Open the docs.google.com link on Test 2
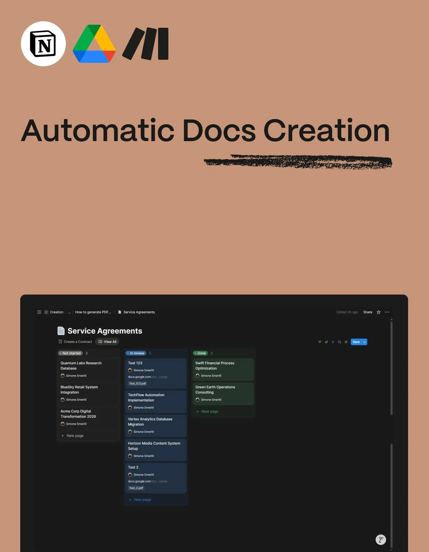The image size is (429, 552). (147, 481)
